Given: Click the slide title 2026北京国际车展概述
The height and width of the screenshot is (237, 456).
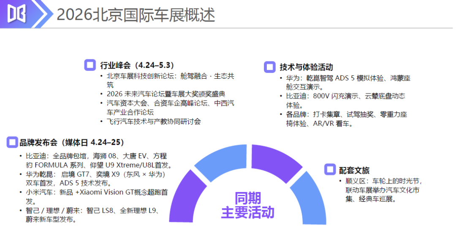Looking at the screenshot, I should pos(136,14).
